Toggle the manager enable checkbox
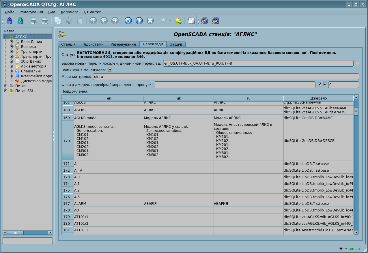Image resolution: width=368 pixels, height=253 pixels. tap(110, 70)
